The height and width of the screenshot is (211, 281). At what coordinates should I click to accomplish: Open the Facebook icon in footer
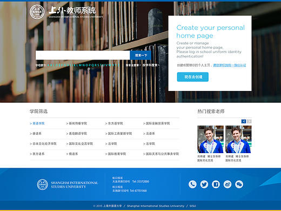pyautogui.click(x=216, y=184)
